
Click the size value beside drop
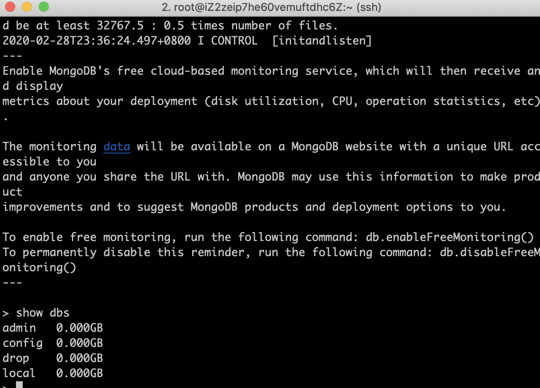(79, 358)
